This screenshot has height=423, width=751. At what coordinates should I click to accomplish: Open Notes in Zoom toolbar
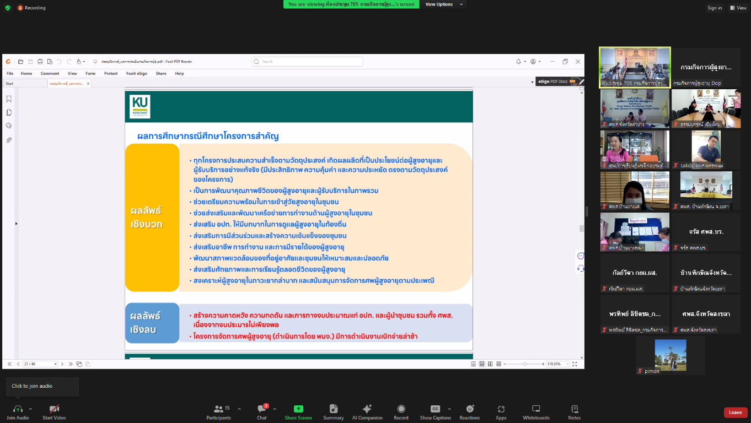click(x=575, y=412)
